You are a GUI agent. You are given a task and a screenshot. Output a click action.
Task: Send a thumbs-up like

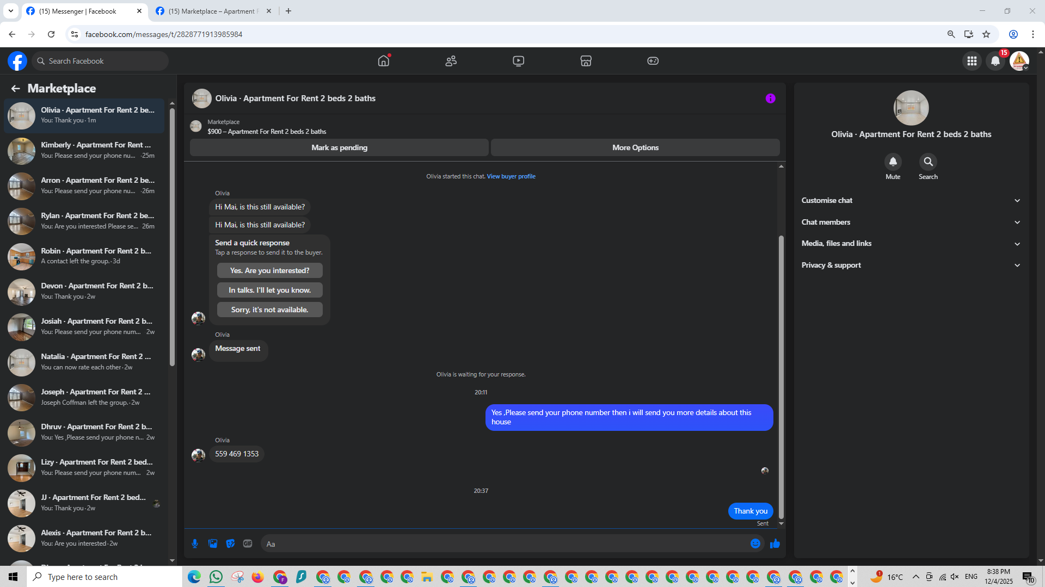coord(775,543)
